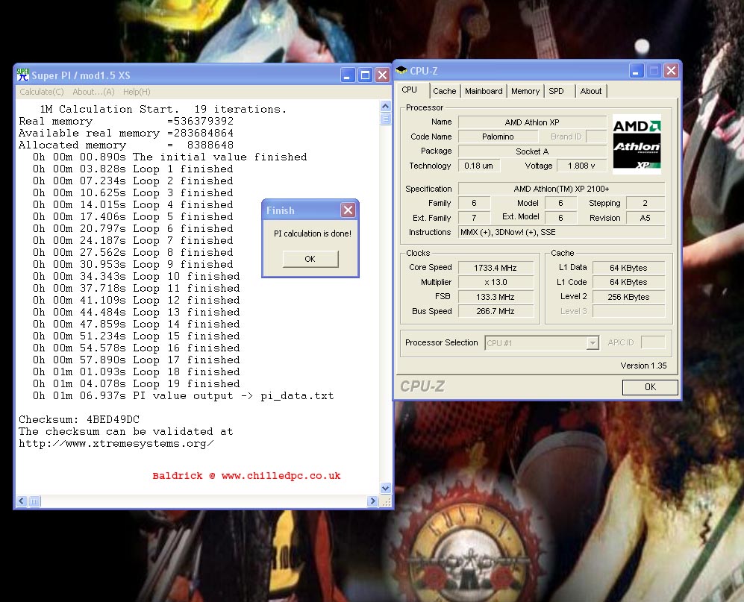744x602 pixels.
Task: Click the Instructions field 'MMX (+), 3DNow! (+), SSE'
Action: pyautogui.click(x=561, y=233)
